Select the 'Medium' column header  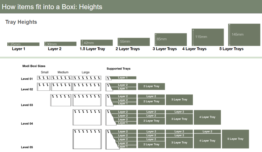[x=63, y=72]
